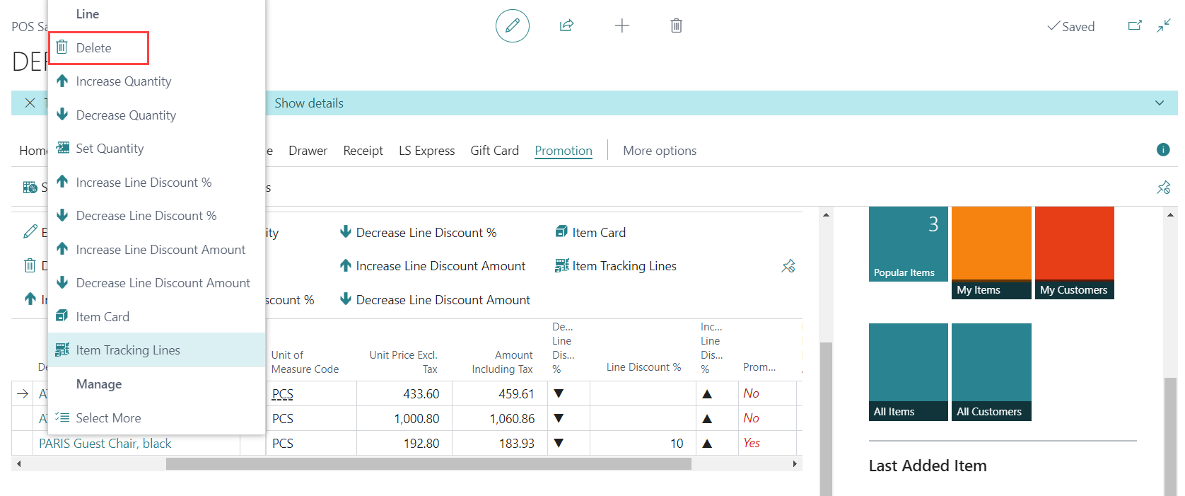This screenshot has width=1185, height=496.
Task: Click More options in the action bar
Action: point(660,151)
